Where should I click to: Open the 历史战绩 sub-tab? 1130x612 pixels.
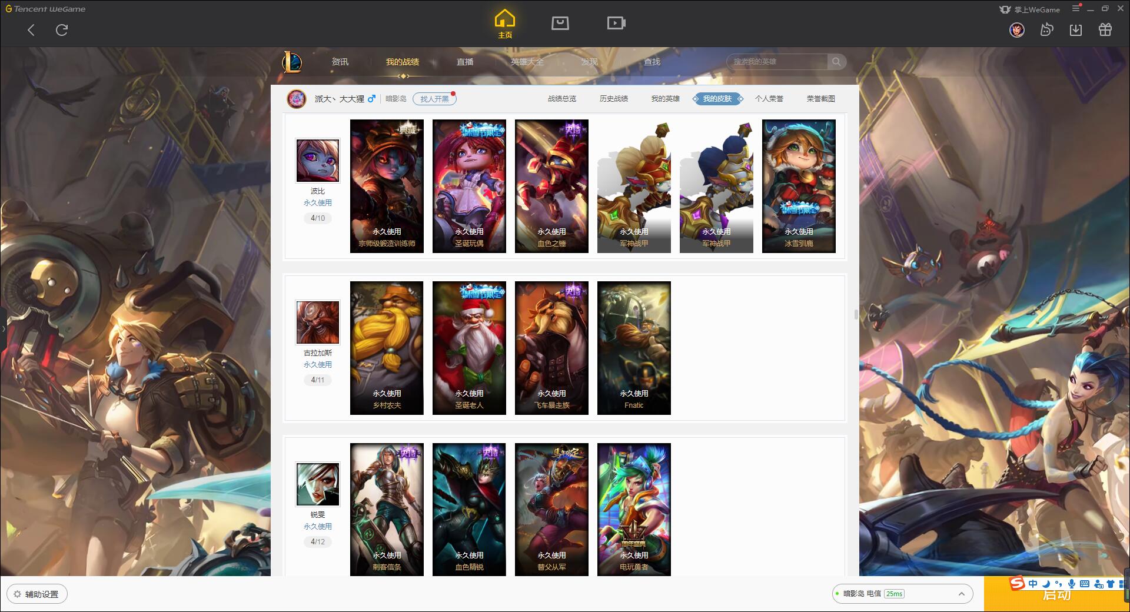point(614,99)
